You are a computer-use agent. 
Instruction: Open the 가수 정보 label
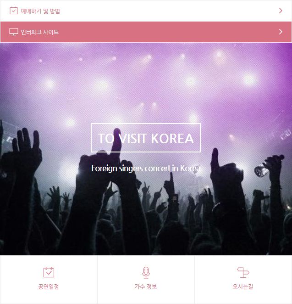146,287
